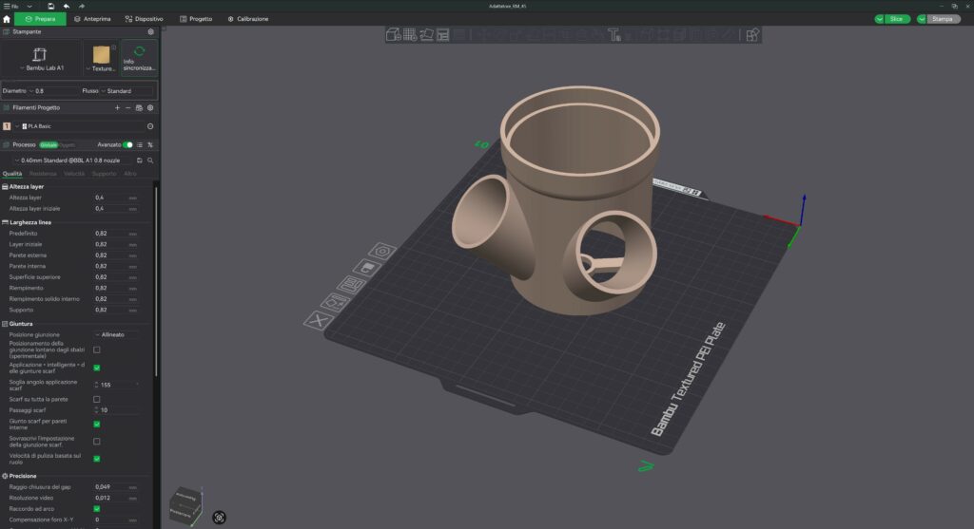Save the project with the floppy disk icon
Image resolution: width=974 pixels, height=529 pixels.
pos(50,6)
